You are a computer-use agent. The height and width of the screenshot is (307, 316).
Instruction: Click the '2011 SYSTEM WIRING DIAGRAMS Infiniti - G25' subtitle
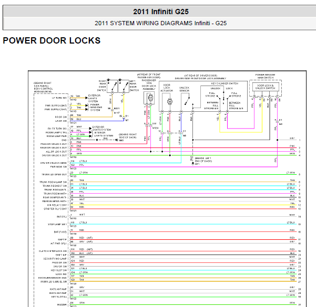[160, 23]
